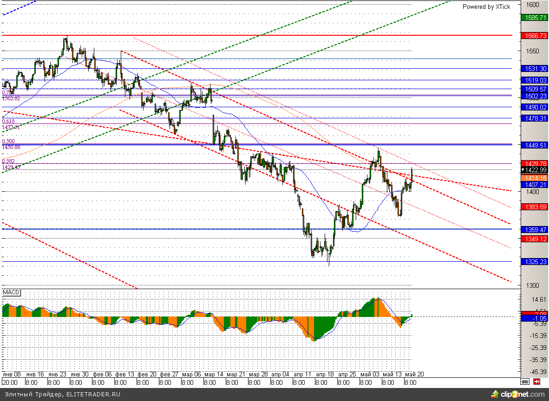Click the chain link icon below the chart
Screen dimensions: 549x401
(525, 382)
